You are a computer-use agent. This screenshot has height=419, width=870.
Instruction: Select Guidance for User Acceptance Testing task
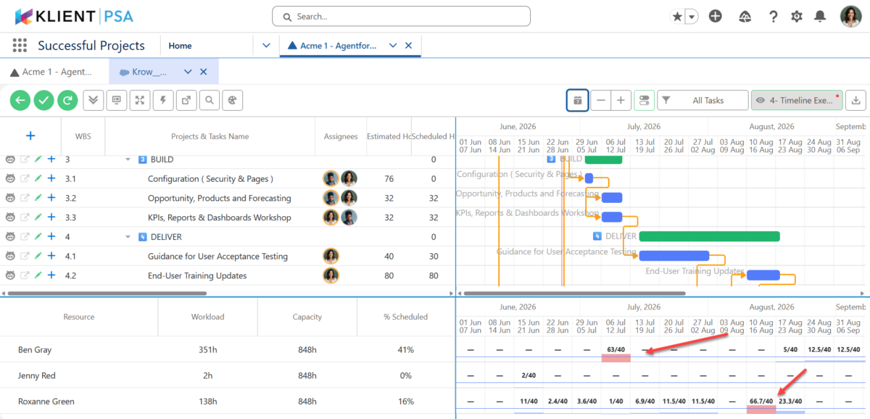217,257
